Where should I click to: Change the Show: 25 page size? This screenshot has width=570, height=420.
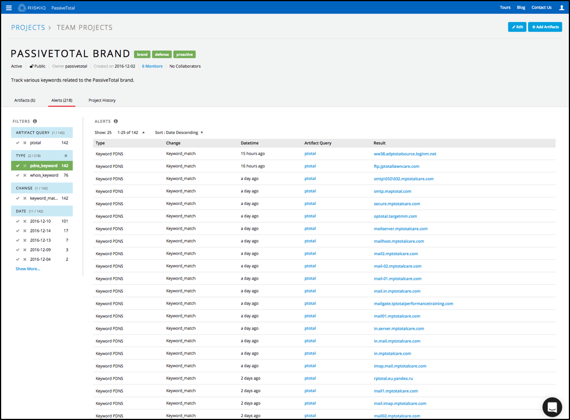click(103, 133)
